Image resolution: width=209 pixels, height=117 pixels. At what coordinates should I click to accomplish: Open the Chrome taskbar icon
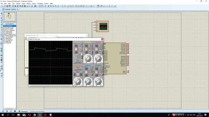pyautogui.click(x=35, y=115)
